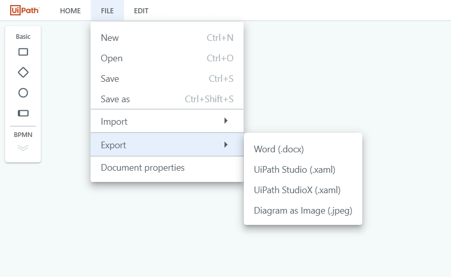Viewport: 451px width, 277px height.
Task: Expand the Import submenu
Action: [167, 121]
